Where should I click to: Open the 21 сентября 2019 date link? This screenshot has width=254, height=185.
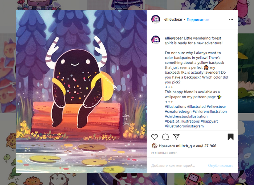(x=164, y=153)
